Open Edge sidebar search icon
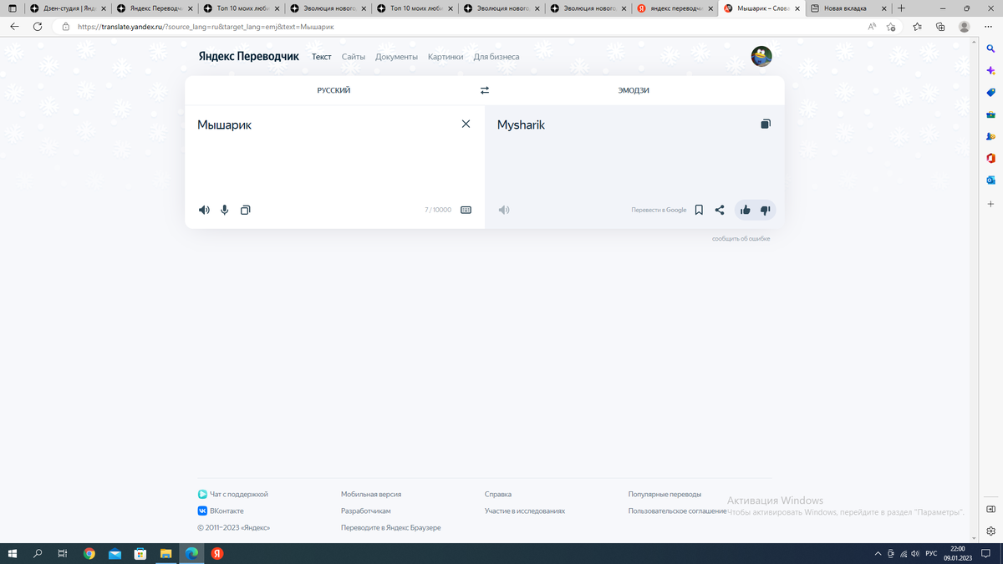The image size is (1003, 564). 991,49
